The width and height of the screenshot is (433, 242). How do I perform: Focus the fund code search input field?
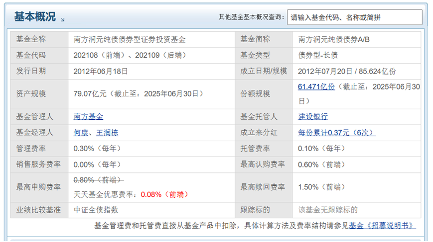click(x=355, y=17)
